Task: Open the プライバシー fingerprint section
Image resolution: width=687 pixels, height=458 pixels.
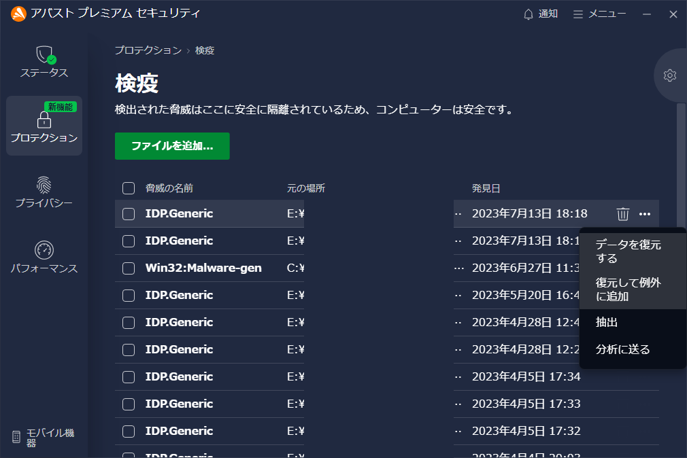Action: (44, 192)
